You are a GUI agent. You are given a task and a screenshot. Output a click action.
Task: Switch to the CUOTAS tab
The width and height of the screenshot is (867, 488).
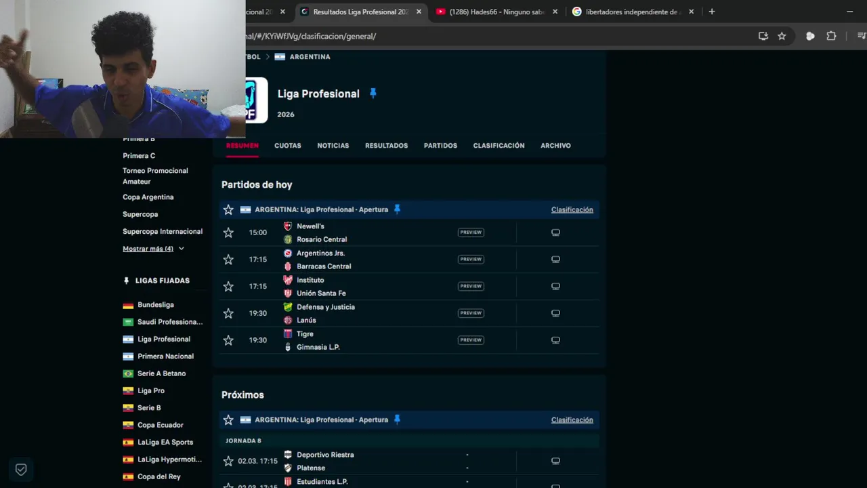tap(288, 146)
